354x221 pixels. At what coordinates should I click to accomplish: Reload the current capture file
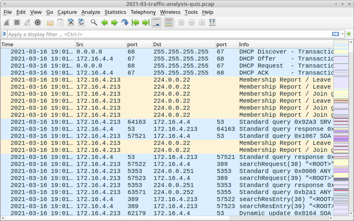point(81,22)
